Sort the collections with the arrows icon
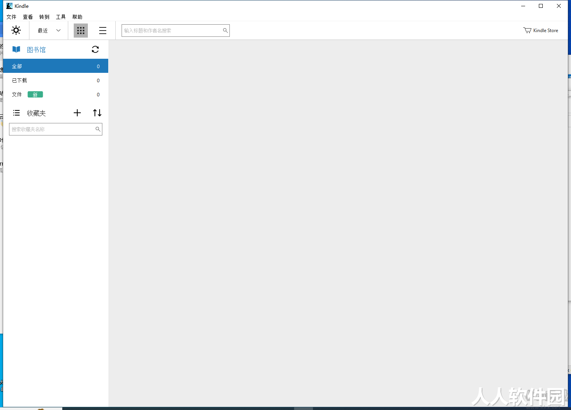 [x=97, y=113]
